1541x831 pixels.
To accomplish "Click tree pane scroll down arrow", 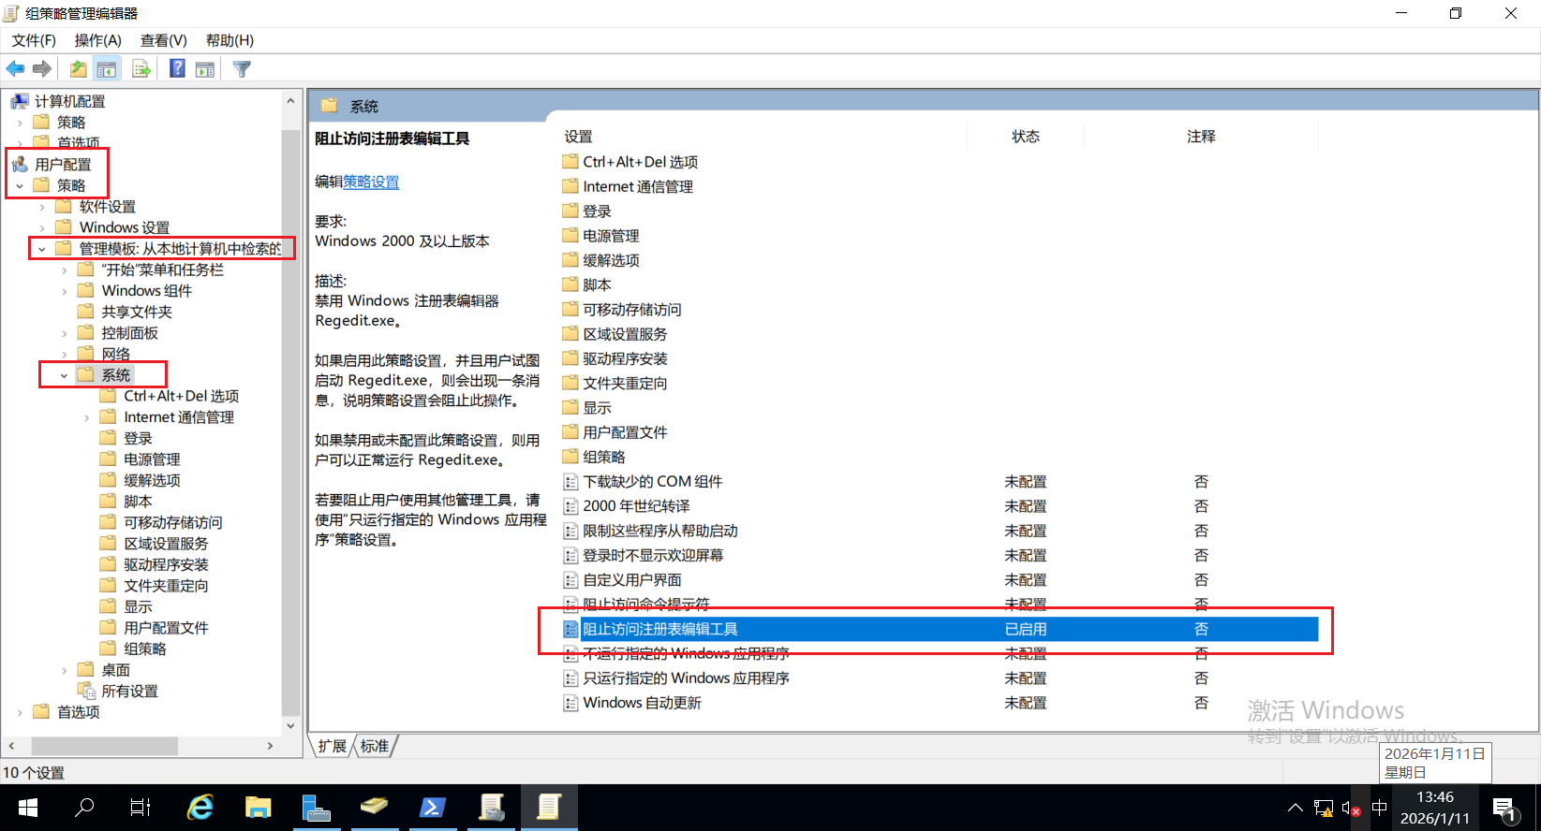I will tap(290, 725).
